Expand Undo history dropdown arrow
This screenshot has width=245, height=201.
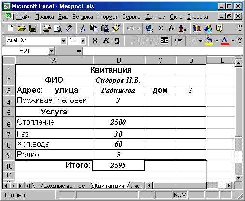point(138,29)
